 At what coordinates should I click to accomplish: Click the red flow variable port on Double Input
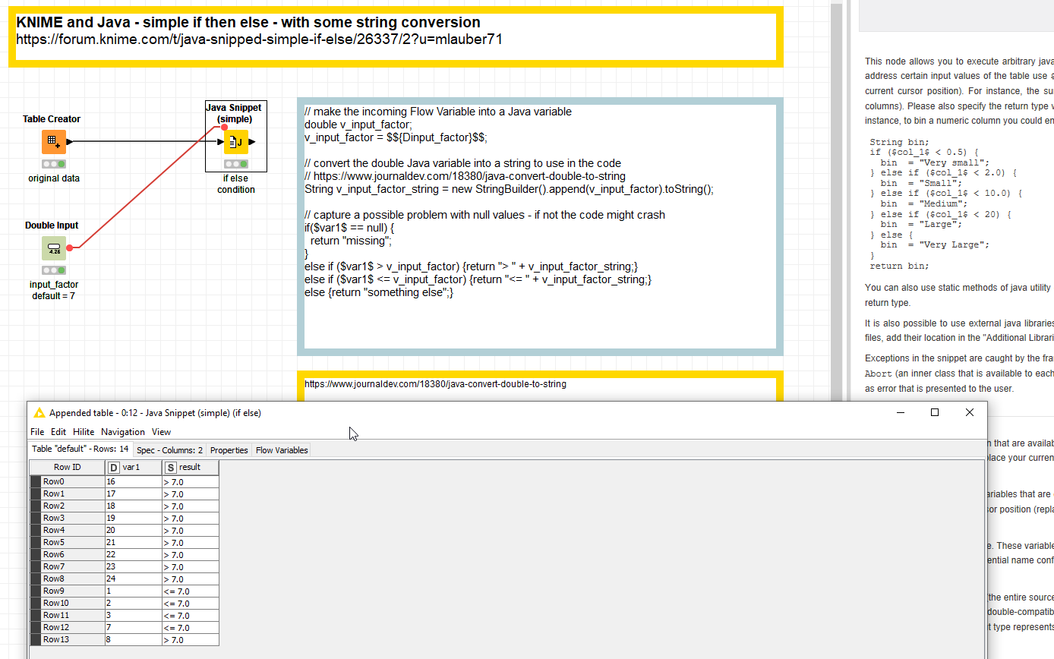click(x=69, y=248)
